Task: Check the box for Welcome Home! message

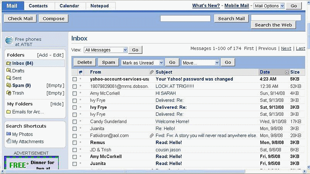Action: (74, 122)
